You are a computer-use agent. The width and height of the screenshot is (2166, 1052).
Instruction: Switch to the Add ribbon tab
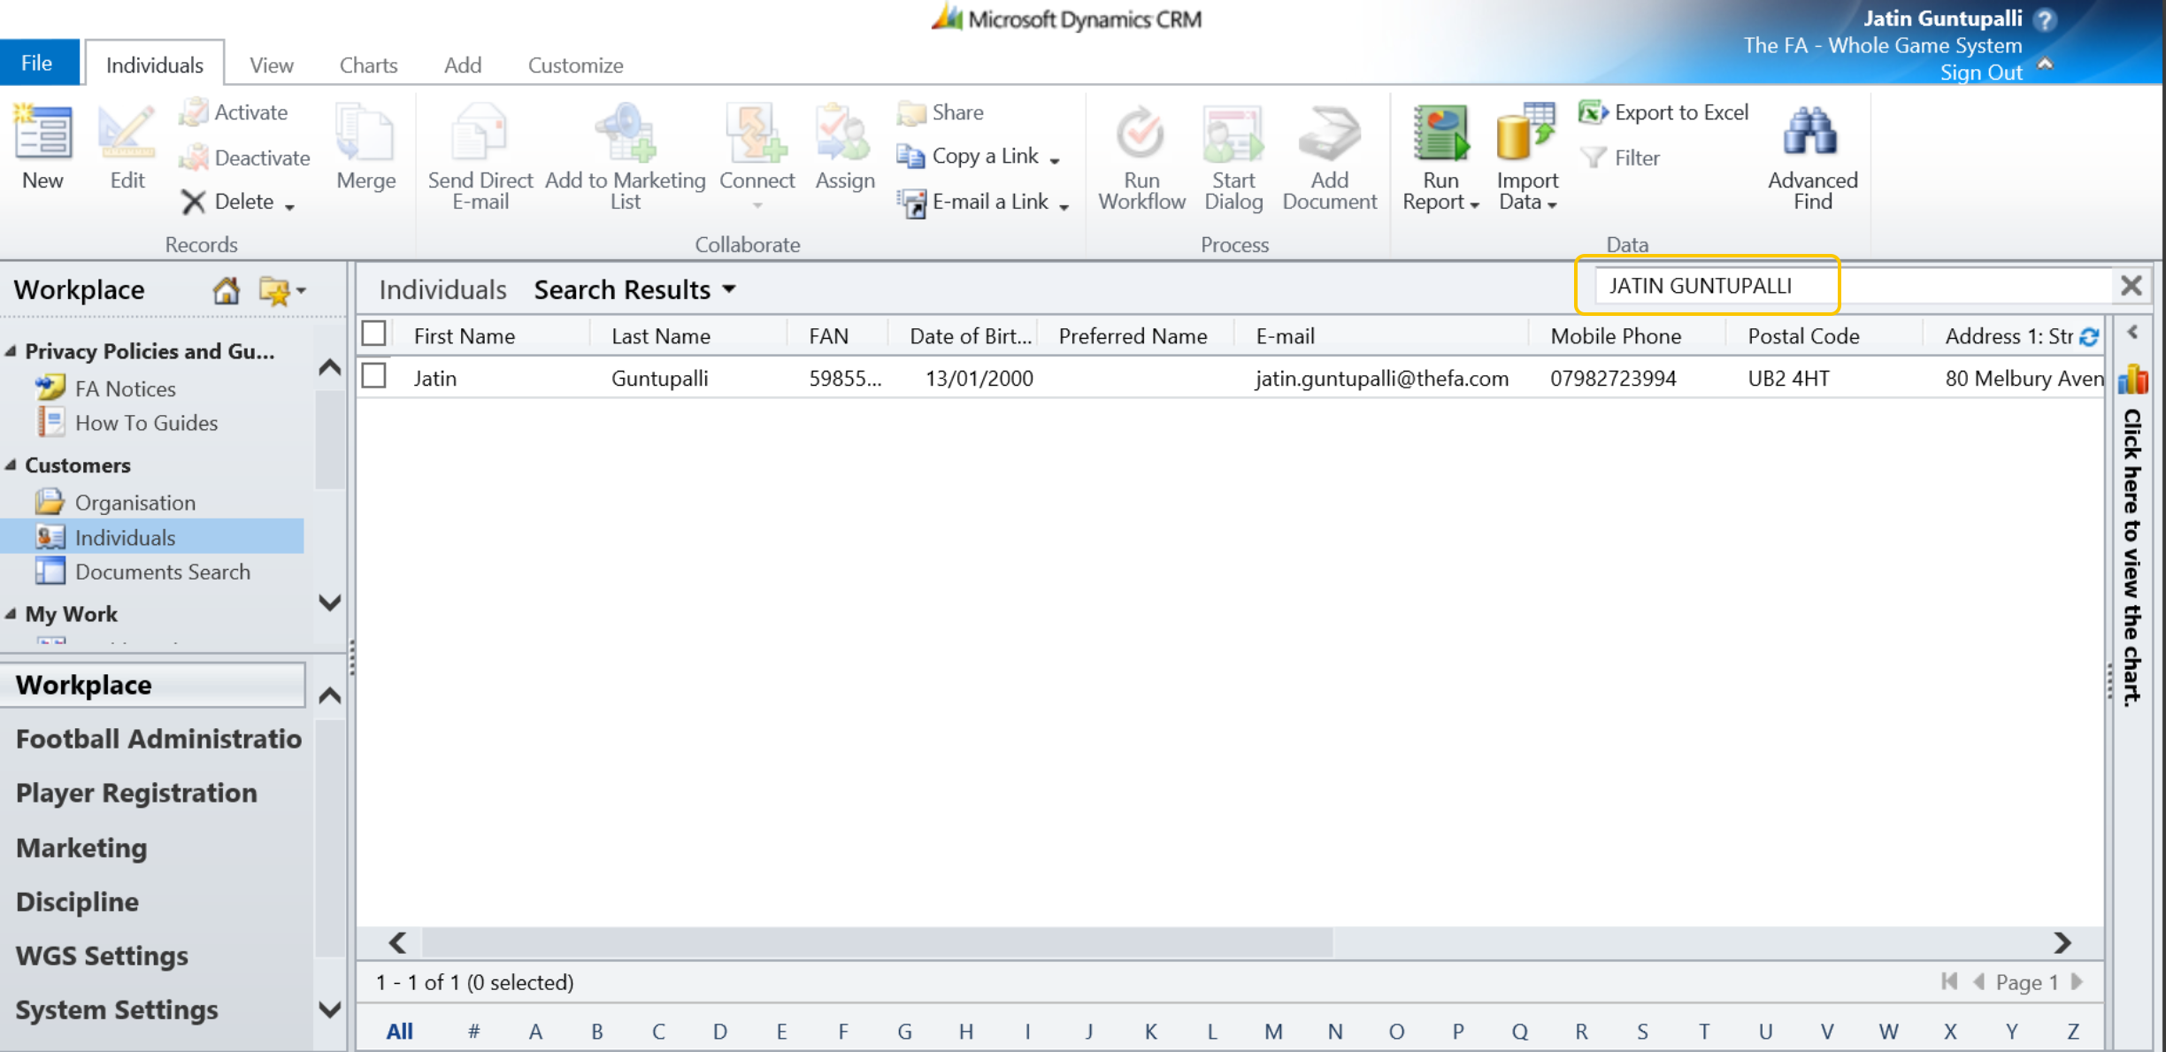[x=463, y=65]
